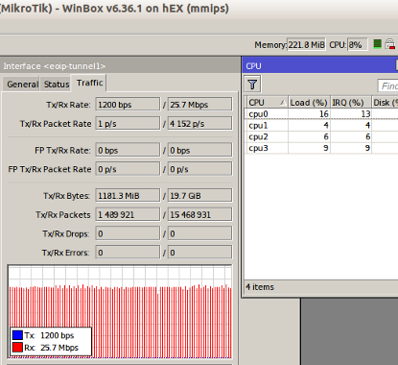Click the '4 items' status text
Image resolution: width=398 pixels, height=365 pixels.
(260, 287)
